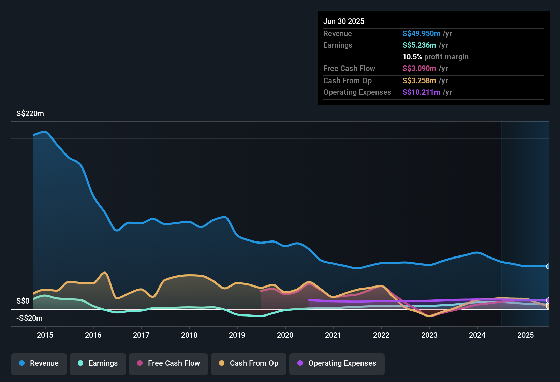Hide the Cash From Op series

click(249, 363)
